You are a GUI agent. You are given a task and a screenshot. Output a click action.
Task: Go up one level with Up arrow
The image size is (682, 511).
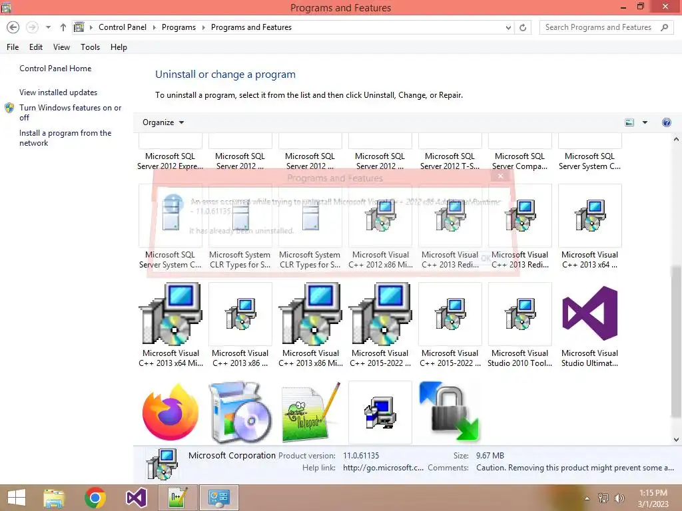point(63,27)
